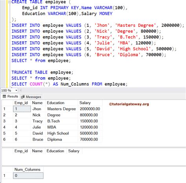Click the INSERT line for 'Jhon'
Screen dimensions: 186x183
[98, 25]
